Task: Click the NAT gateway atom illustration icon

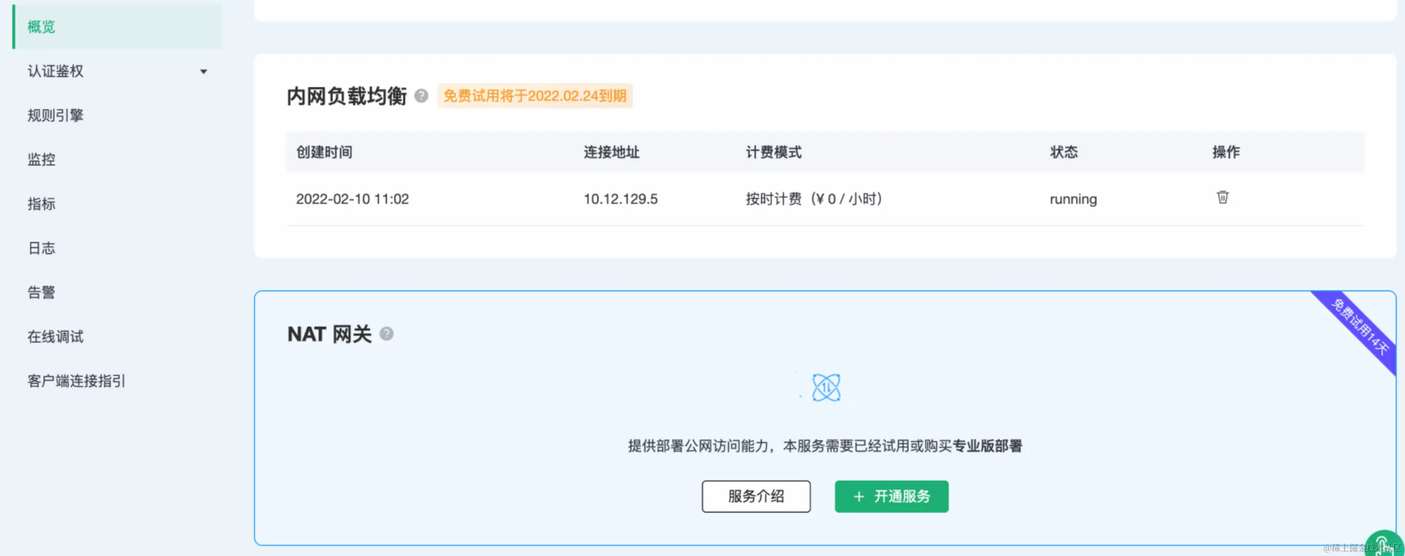Action: tap(825, 387)
